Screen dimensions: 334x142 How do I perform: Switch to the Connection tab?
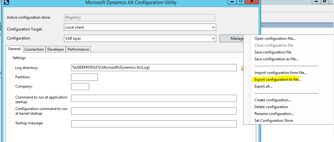click(x=34, y=49)
